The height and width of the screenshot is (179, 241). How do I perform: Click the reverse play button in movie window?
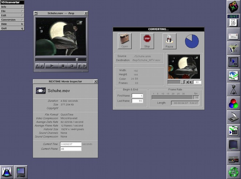(72, 66)
